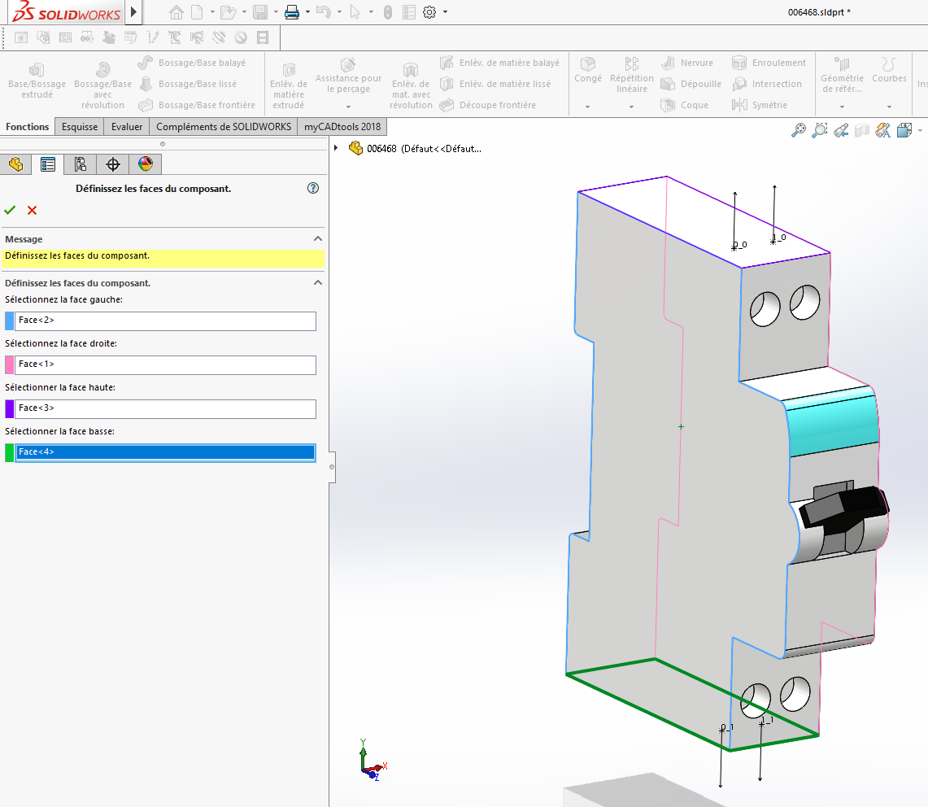Image resolution: width=928 pixels, height=807 pixels.
Task: Open the DimXpertManager tab icon
Action: 112,164
